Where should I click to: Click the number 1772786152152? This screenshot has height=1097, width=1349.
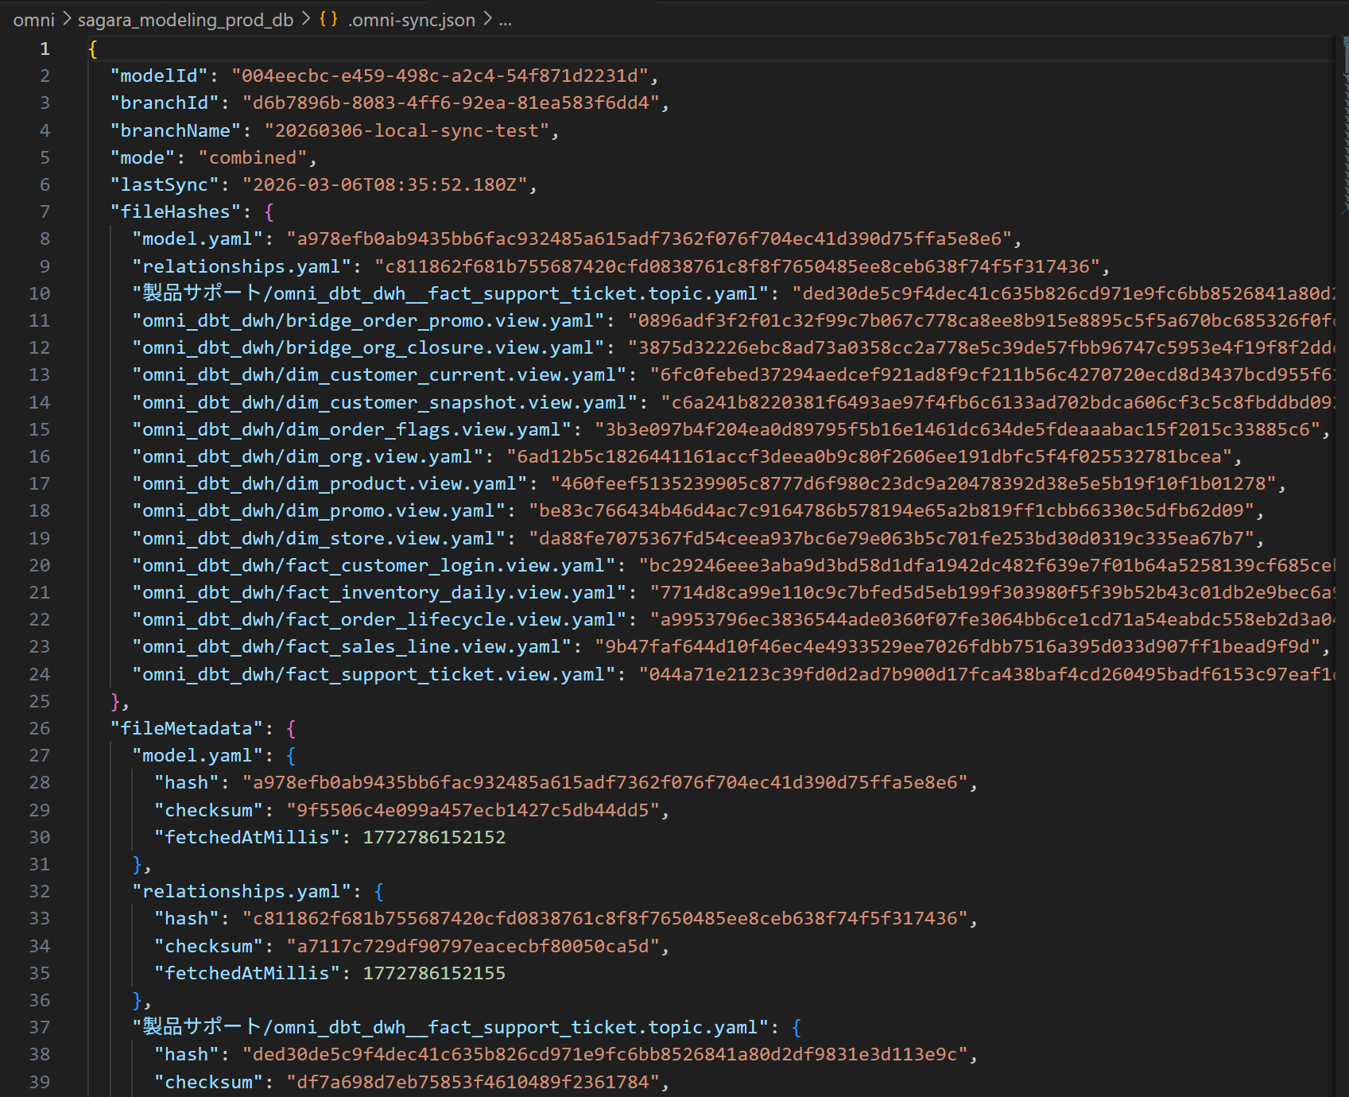[434, 838]
